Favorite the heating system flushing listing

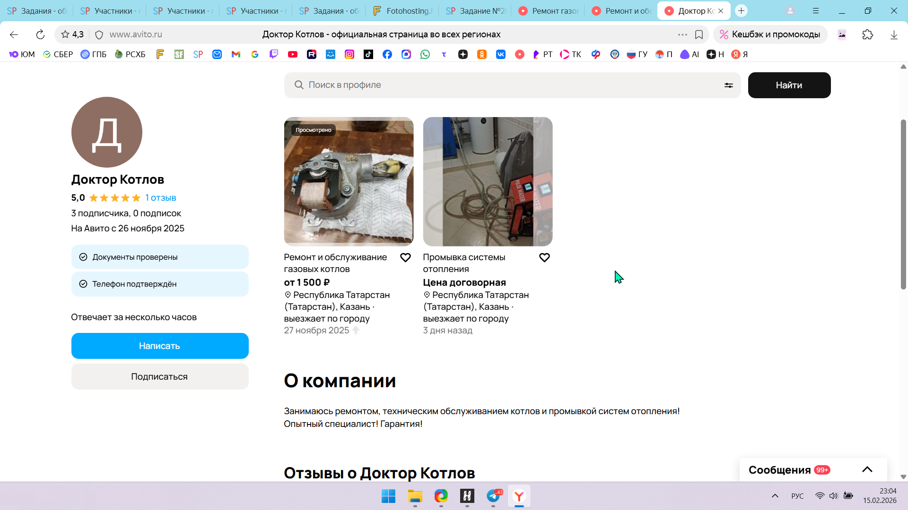[544, 258]
